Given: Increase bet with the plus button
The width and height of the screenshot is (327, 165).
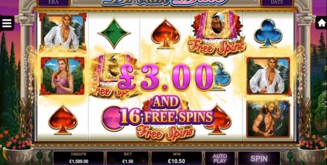Looking at the screenshot, I should click(x=143, y=161).
